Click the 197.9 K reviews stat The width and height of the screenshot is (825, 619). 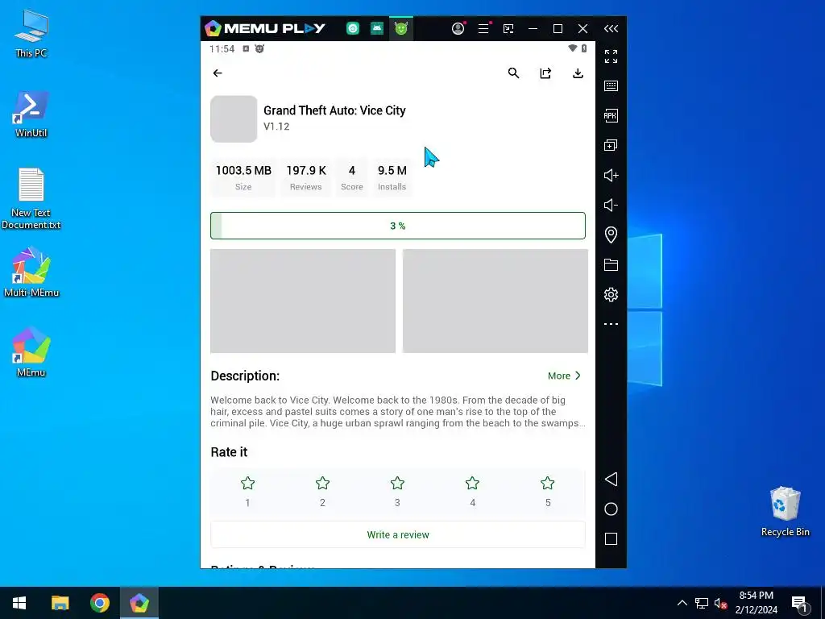[x=305, y=177]
